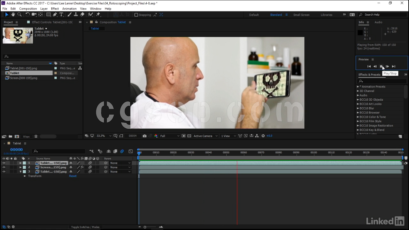Enable the Snapping checkbox
Screen dimensions: 409x230
[x=136, y=15]
